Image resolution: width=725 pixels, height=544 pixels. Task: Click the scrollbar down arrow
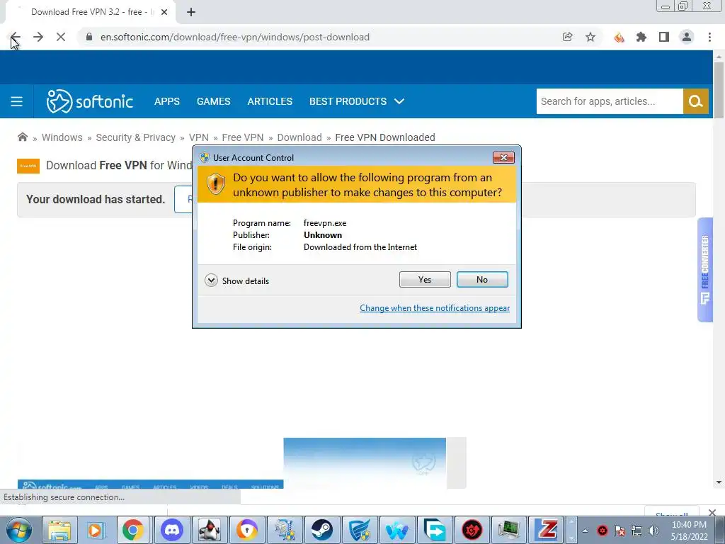click(x=719, y=482)
